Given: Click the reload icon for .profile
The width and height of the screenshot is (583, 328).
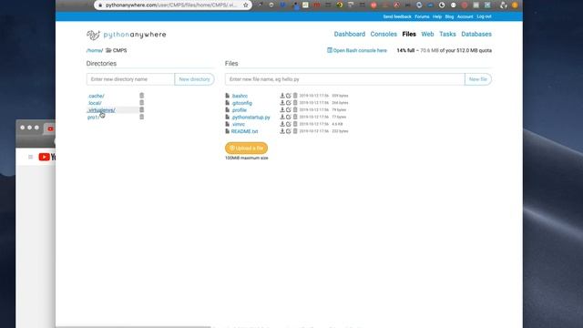Looking at the screenshot, I should (x=289, y=109).
